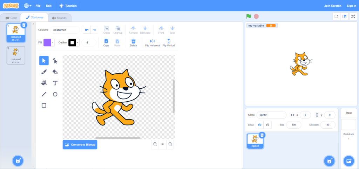359x169 pixels.
Task: Zoom in the costume canvas
Action: pyautogui.click(x=170, y=144)
